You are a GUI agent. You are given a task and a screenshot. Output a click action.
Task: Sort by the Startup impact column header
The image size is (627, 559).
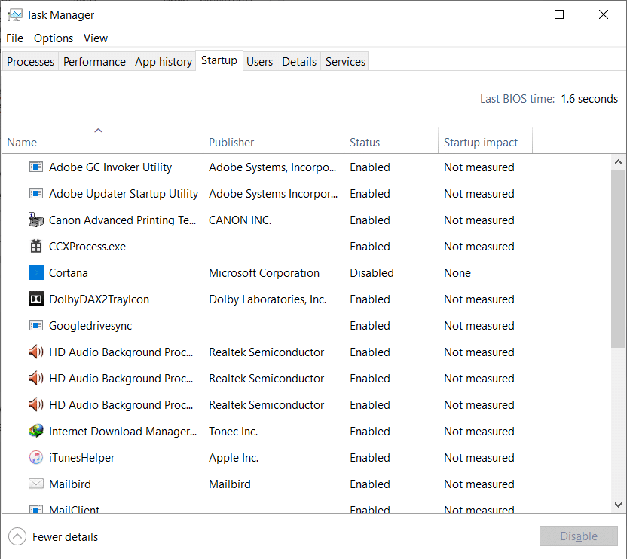[x=481, y=143]
